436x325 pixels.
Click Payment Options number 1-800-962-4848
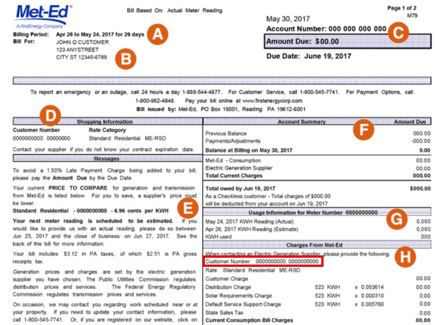pyautogui.click(x=155, y=100)
